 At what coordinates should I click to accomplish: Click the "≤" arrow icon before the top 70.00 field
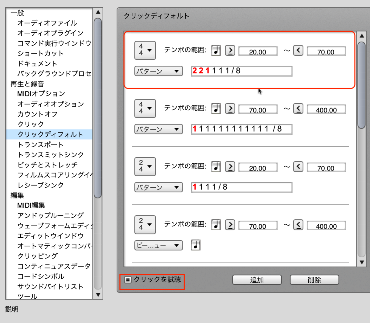pyautogui.click(x=298, y=51)
